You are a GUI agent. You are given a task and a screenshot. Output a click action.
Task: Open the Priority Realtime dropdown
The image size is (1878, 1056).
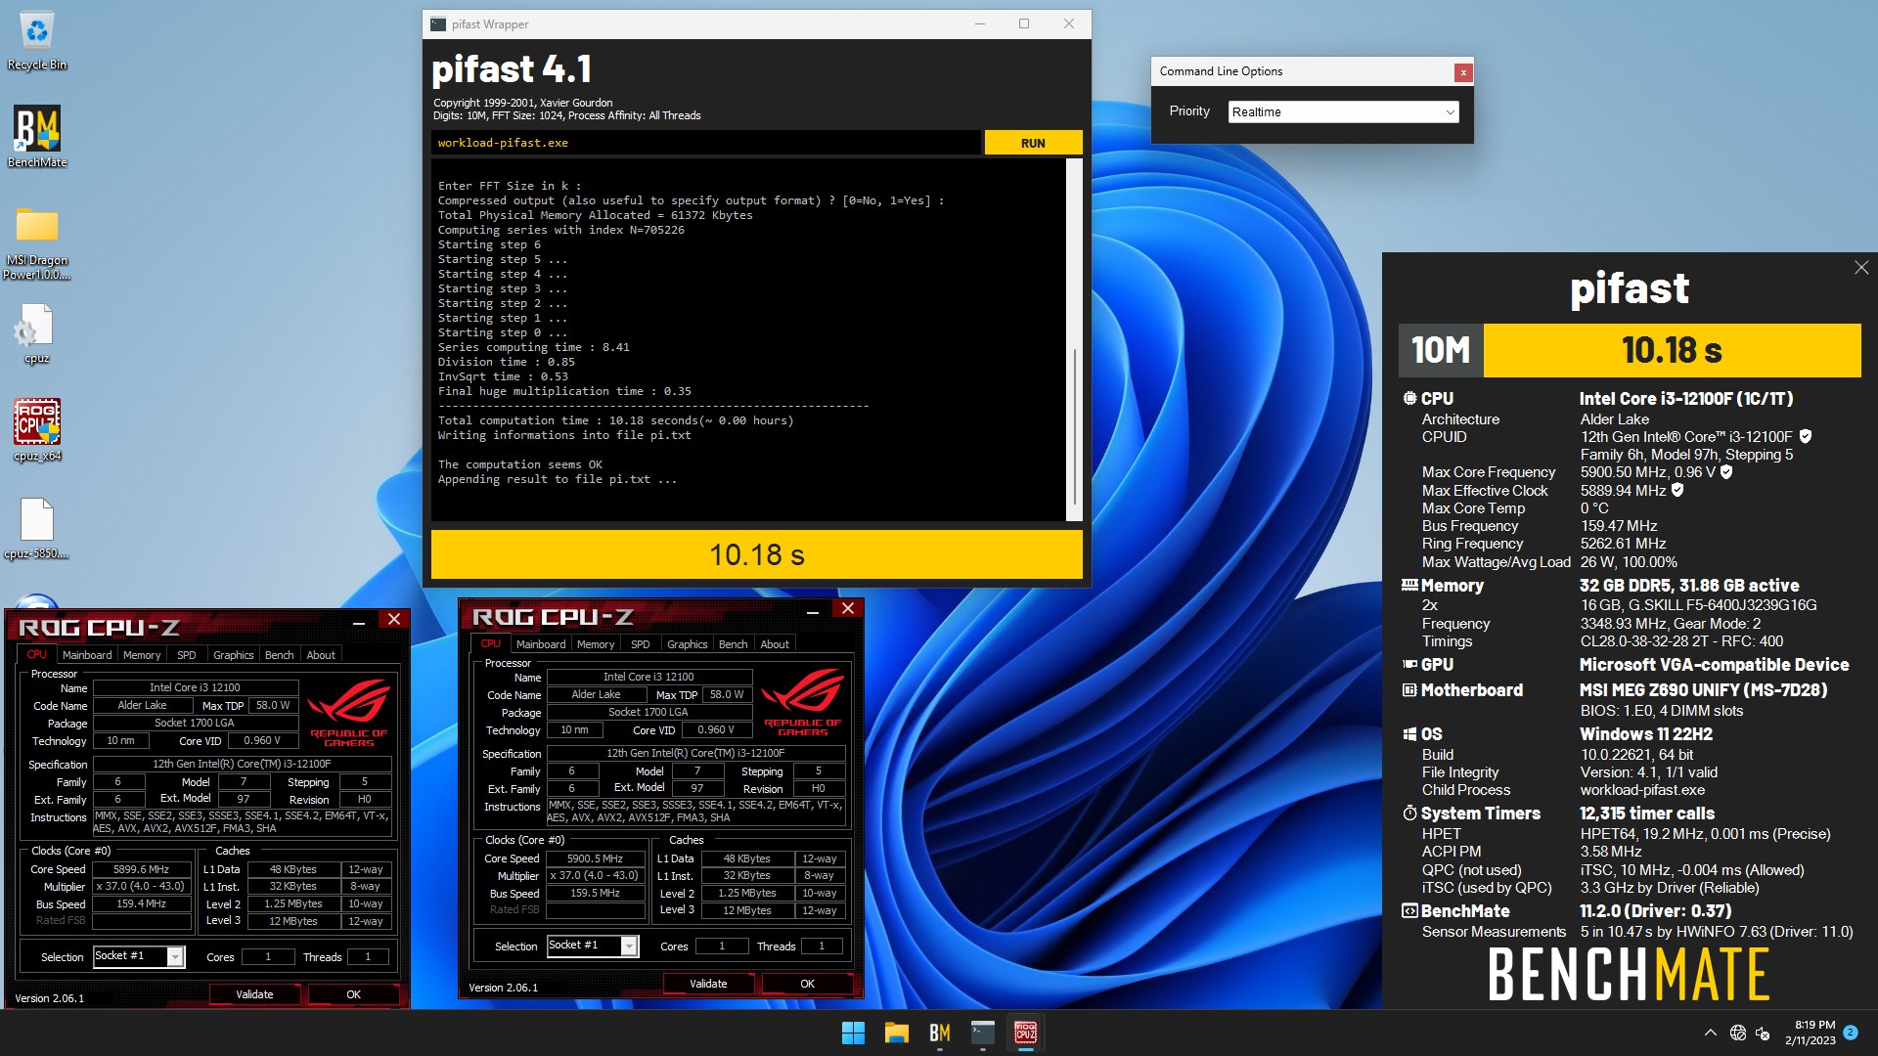click(1343, 112)
